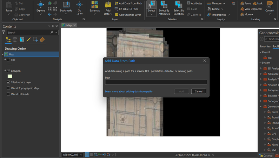Close the Add Data From Path dialog
This screenshot has width=279, height=158.
(x=205, y=61)
